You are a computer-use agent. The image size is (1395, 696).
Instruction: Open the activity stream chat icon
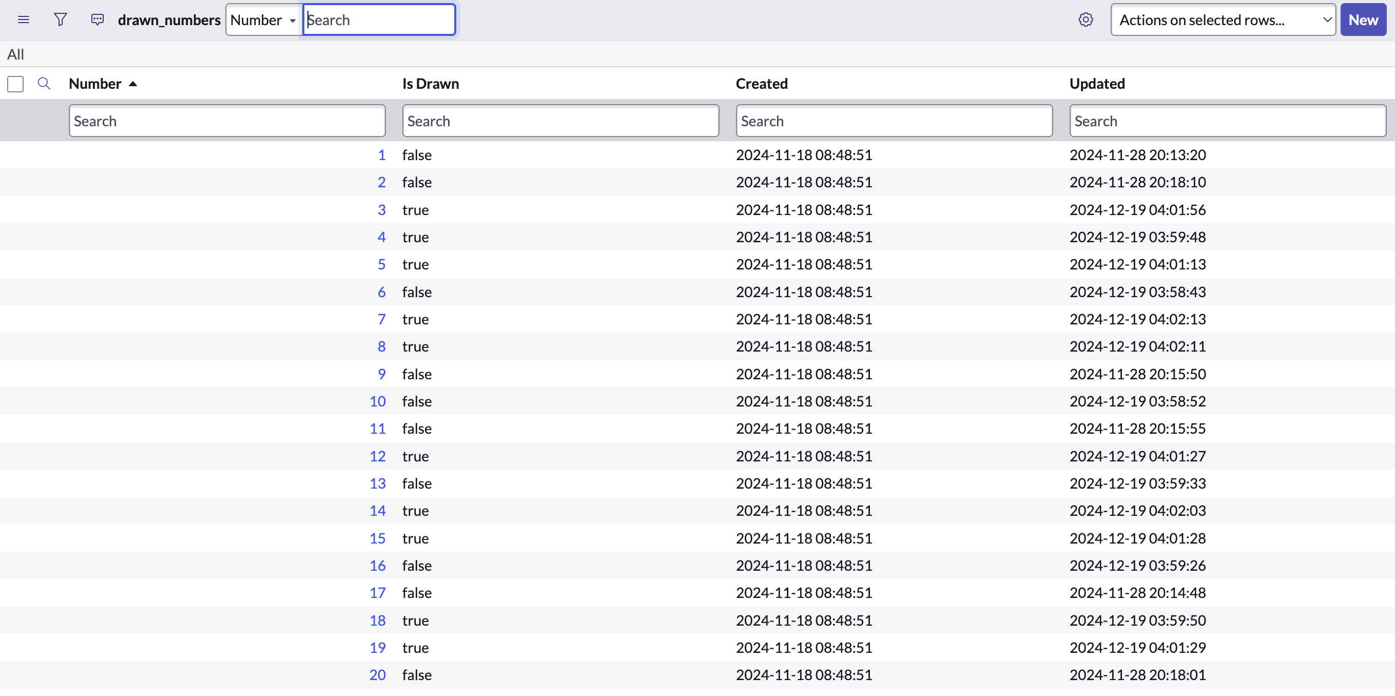[98, 20]
